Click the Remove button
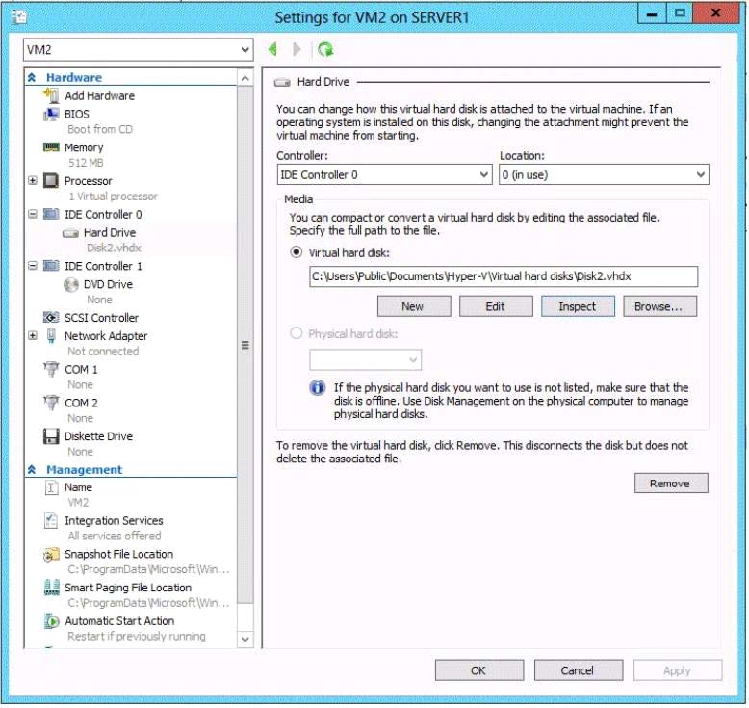 click(x=670, y=484)
